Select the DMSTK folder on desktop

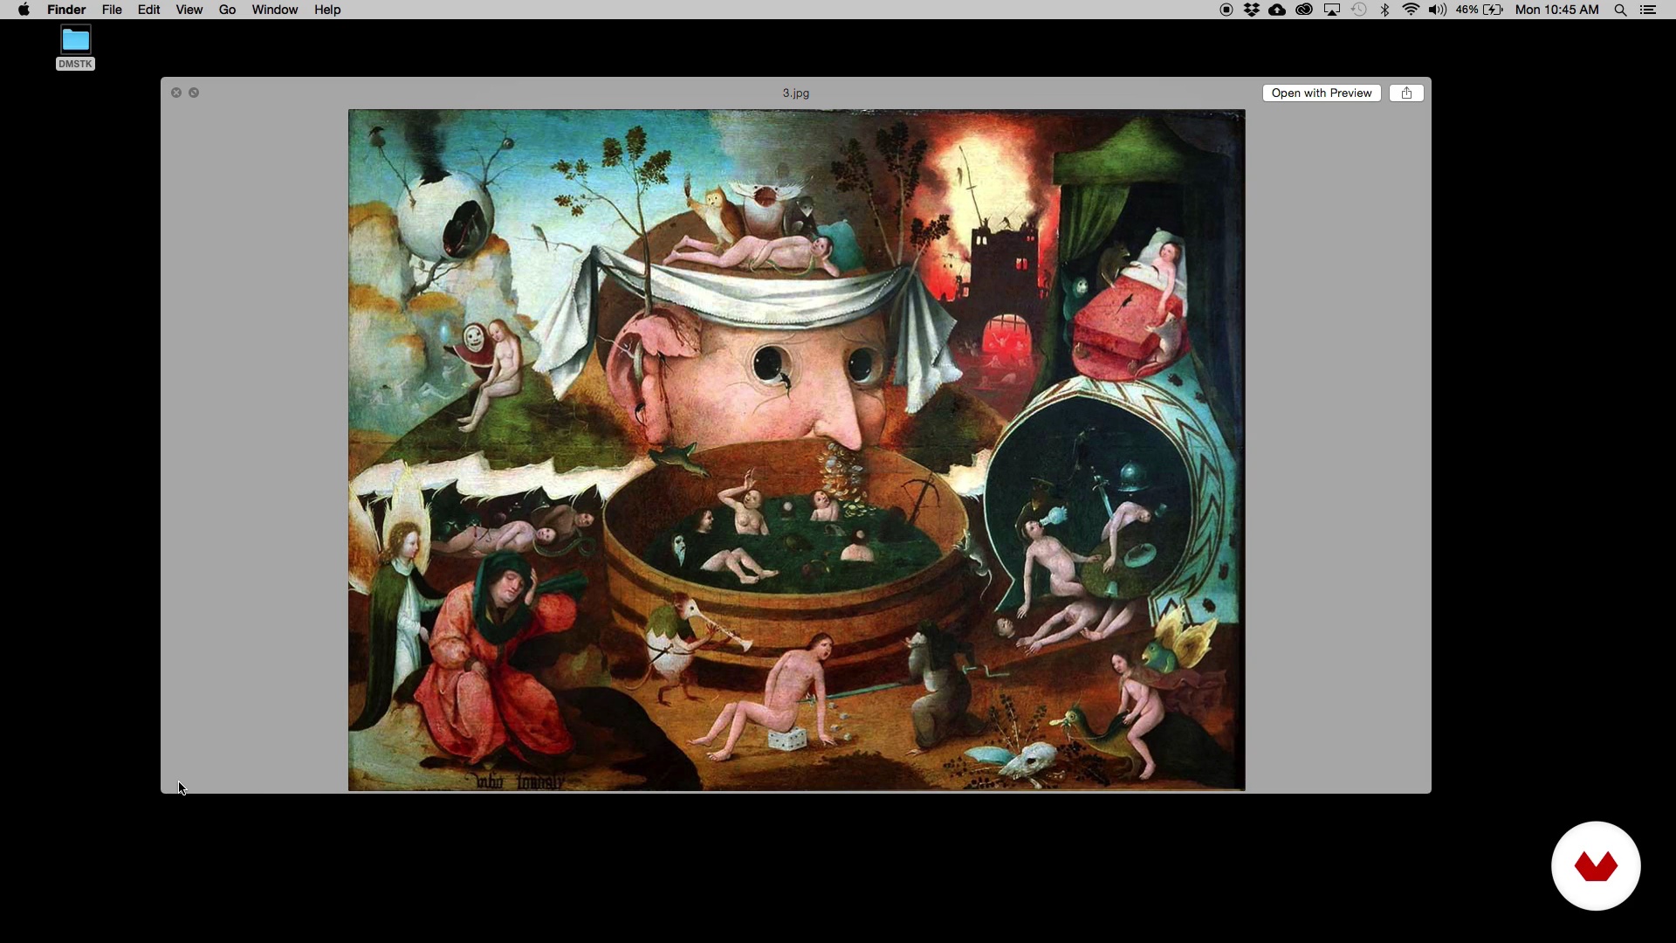click(75, 48)
